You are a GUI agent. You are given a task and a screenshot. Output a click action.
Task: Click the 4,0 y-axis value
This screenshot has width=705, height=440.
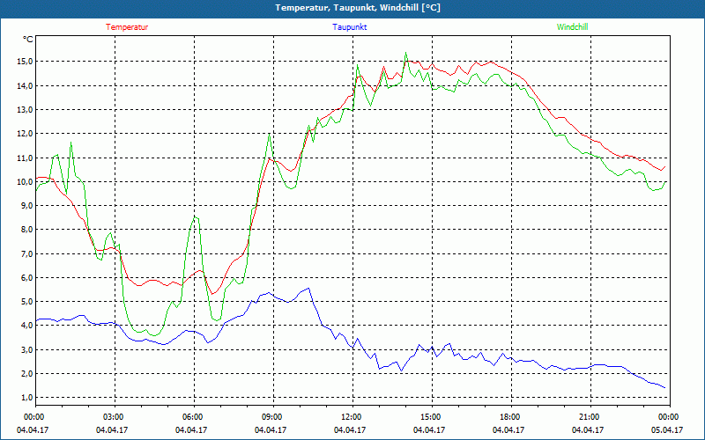[x=27, y=326]
